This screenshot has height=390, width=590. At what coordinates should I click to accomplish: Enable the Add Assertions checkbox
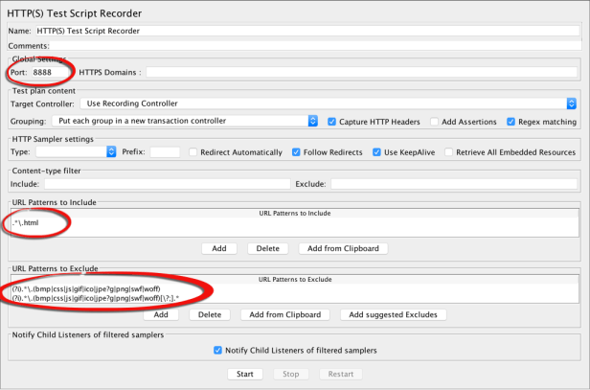(436, 122)
